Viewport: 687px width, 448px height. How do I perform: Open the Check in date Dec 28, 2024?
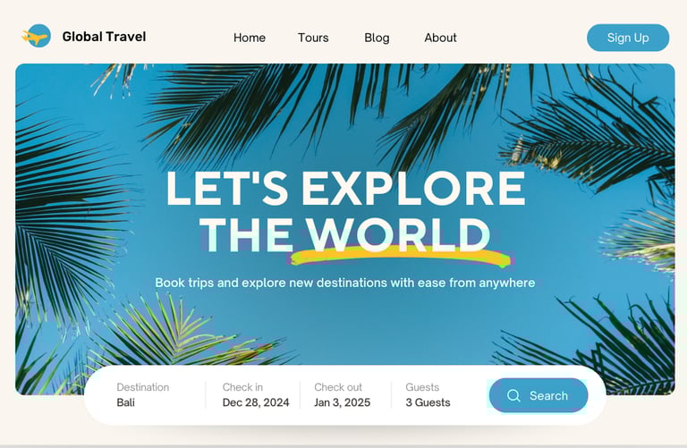[256, 395]
